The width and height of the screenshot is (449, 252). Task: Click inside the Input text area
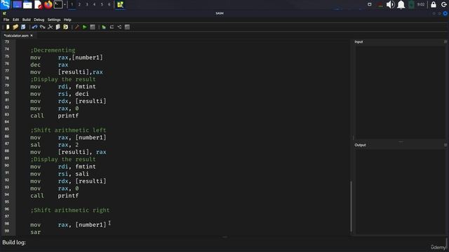400,92
